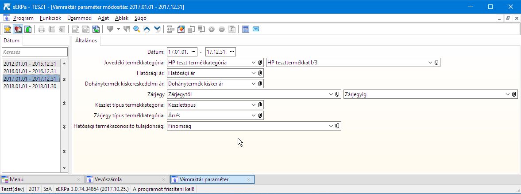Expand the Zárjegyig dropdown

[508, 94]
